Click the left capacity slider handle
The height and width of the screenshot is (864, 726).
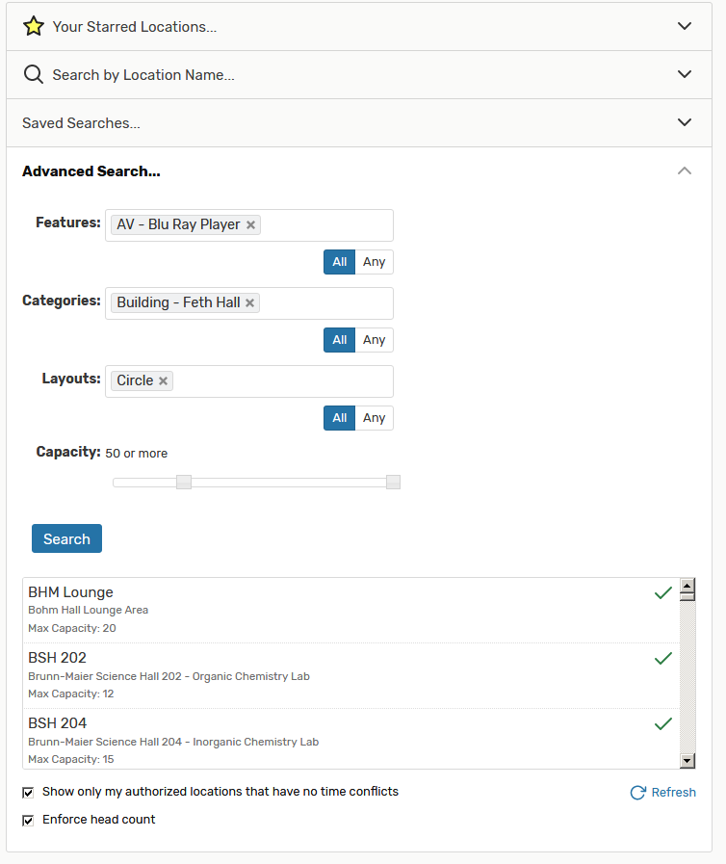184,482
